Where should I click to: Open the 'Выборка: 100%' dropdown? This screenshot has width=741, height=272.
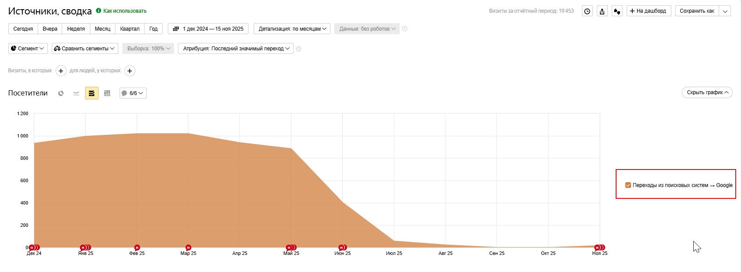148,49
